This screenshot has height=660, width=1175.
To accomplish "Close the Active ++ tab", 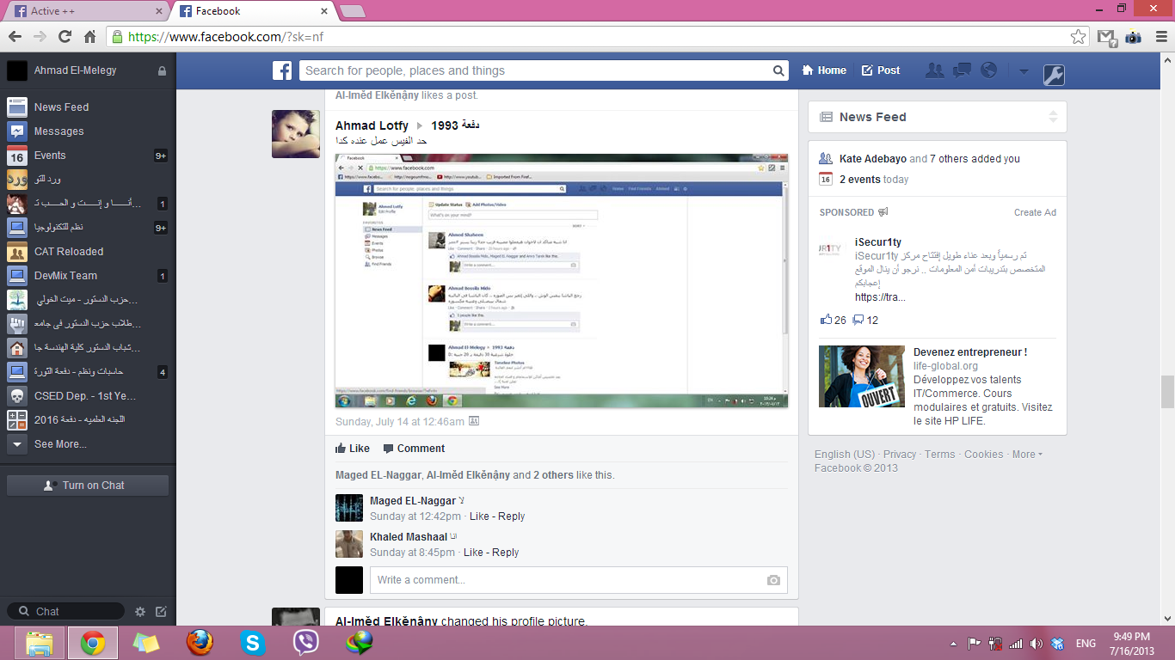I will [158, 11].
